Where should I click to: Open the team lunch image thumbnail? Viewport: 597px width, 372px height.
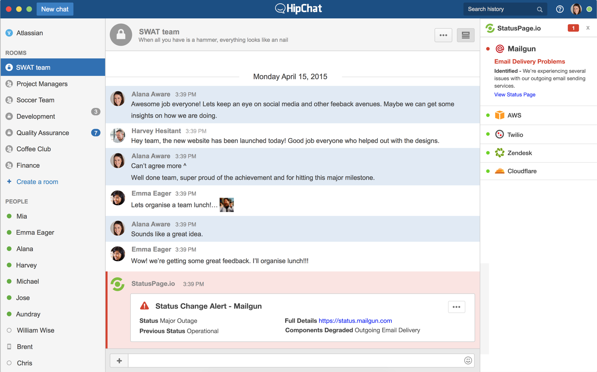[x=227, y=205]
